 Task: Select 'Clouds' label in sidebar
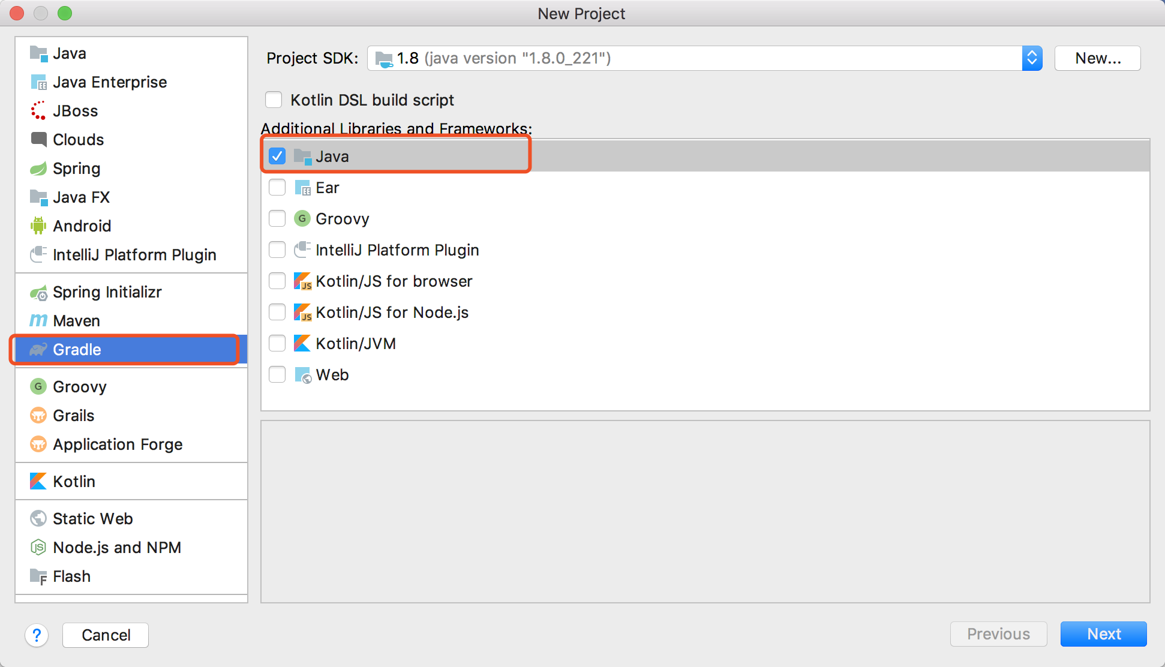tap(78, 140)
